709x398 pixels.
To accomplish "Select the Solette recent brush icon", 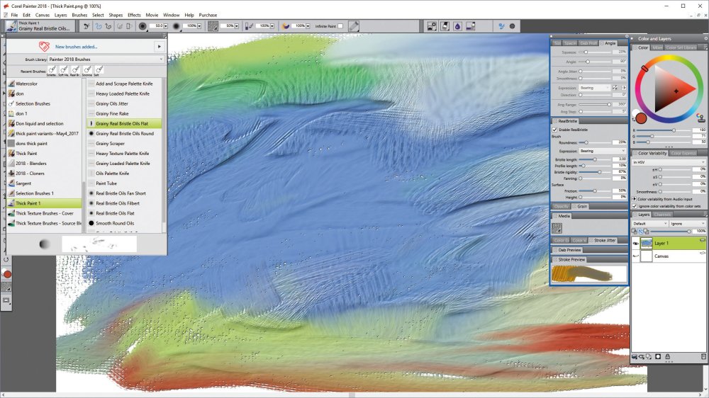I will [52, 69].
